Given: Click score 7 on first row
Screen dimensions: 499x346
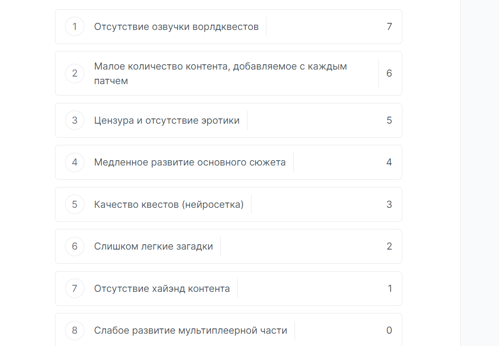Looking at the screenshot, I should tap(389, 26).
